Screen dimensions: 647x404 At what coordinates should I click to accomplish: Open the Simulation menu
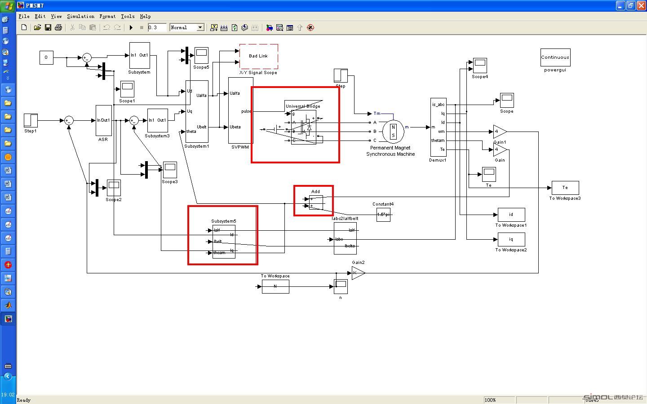tap(81, 16)
